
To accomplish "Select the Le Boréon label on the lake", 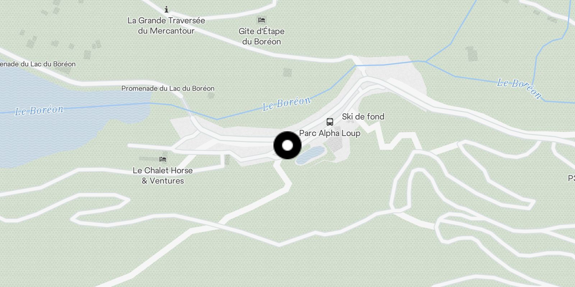I will click(x=39, y=110).
